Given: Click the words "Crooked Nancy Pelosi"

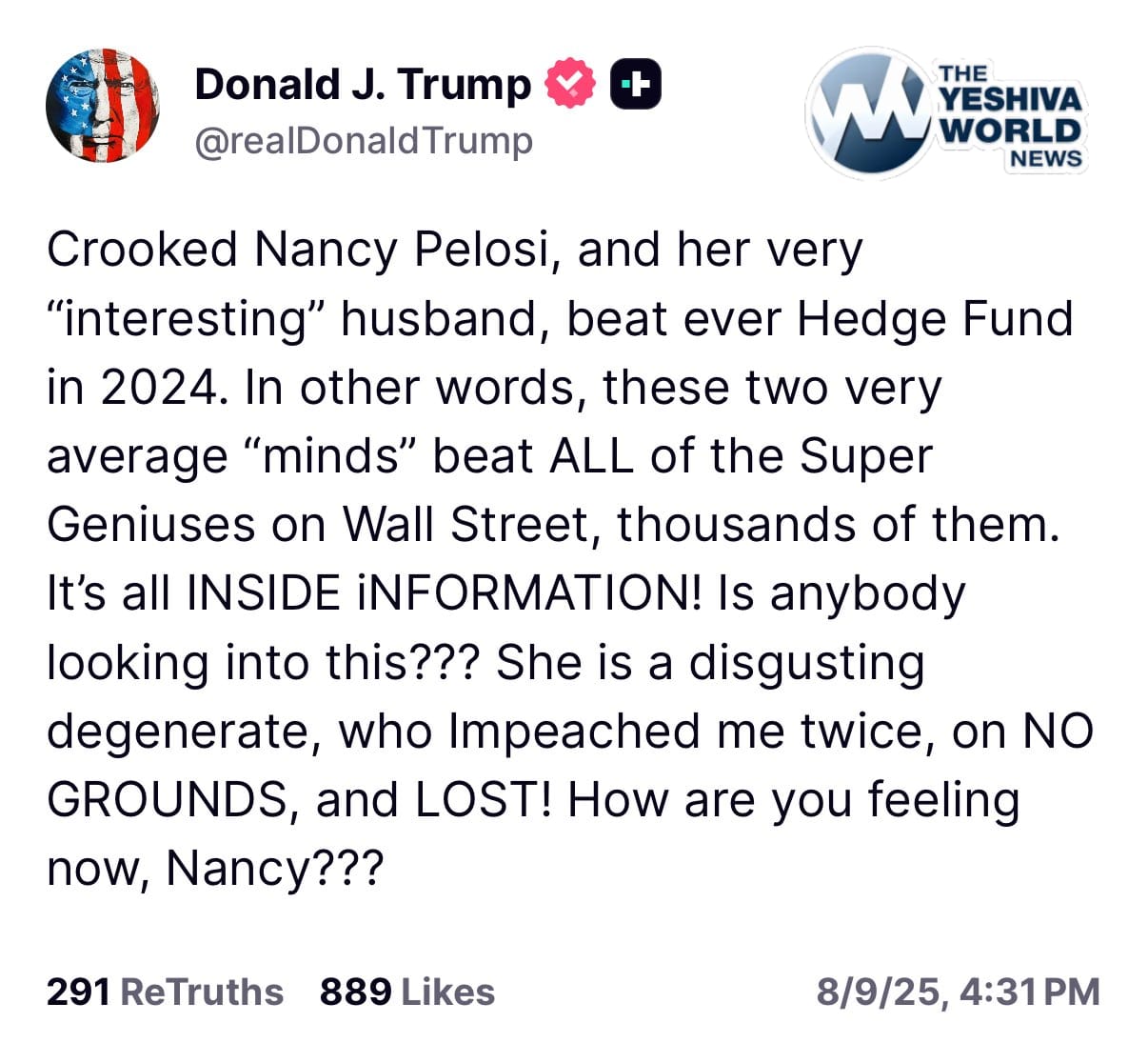Looking at the screenshot, I should pyautogui.click(x=298, y=250).
